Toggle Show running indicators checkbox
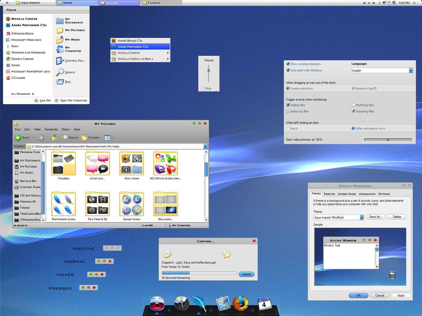This screenshot has width=422, height=316. (288, 64)
